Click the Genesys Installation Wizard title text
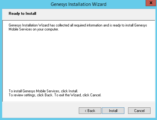Viewport: 157px width, 120px height. pyautogui.click(x=78, y=4)
